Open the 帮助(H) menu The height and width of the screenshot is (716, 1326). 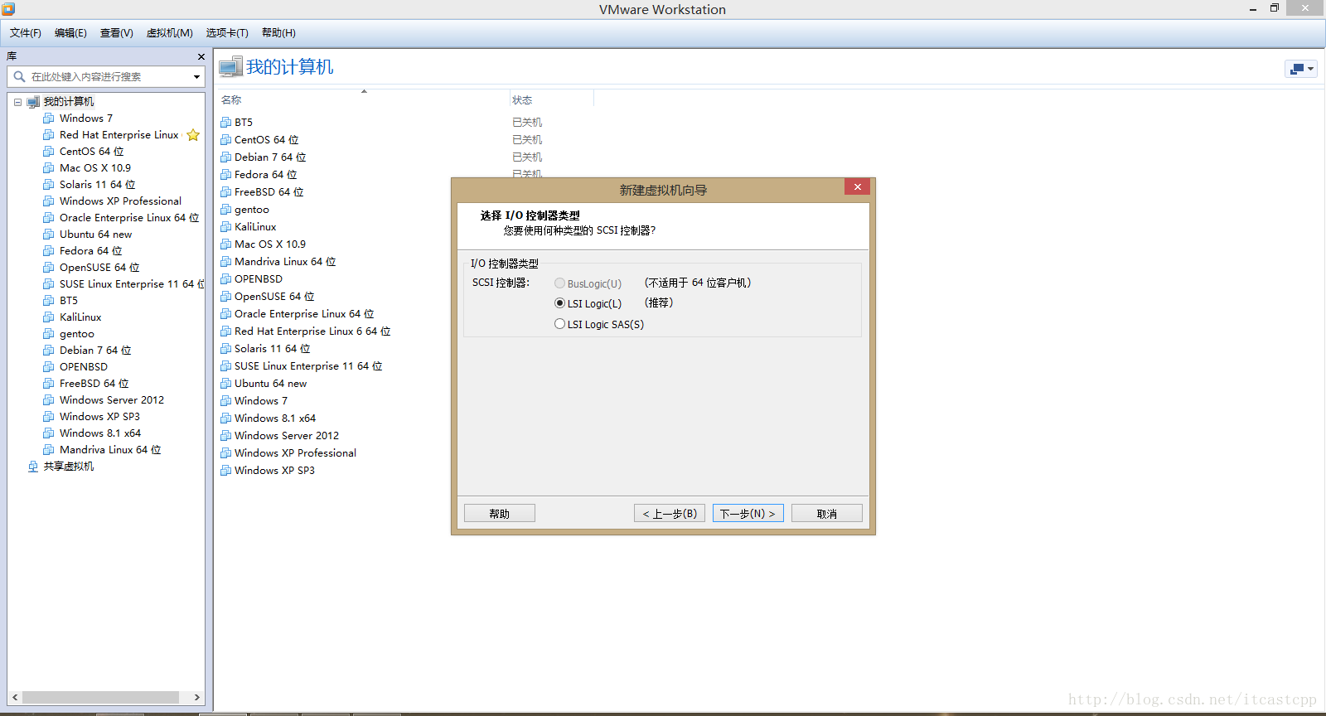(x=278, y=33)
